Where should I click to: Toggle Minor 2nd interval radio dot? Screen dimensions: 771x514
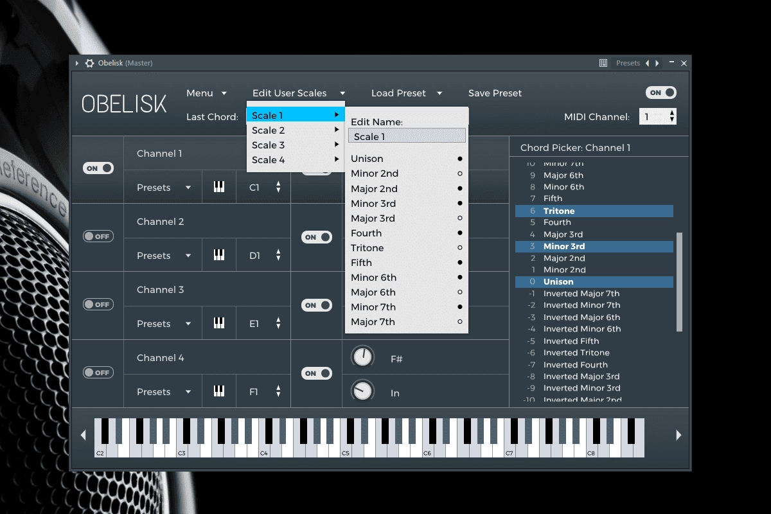460,173
